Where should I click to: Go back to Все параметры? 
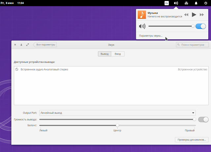pos(45,44)
